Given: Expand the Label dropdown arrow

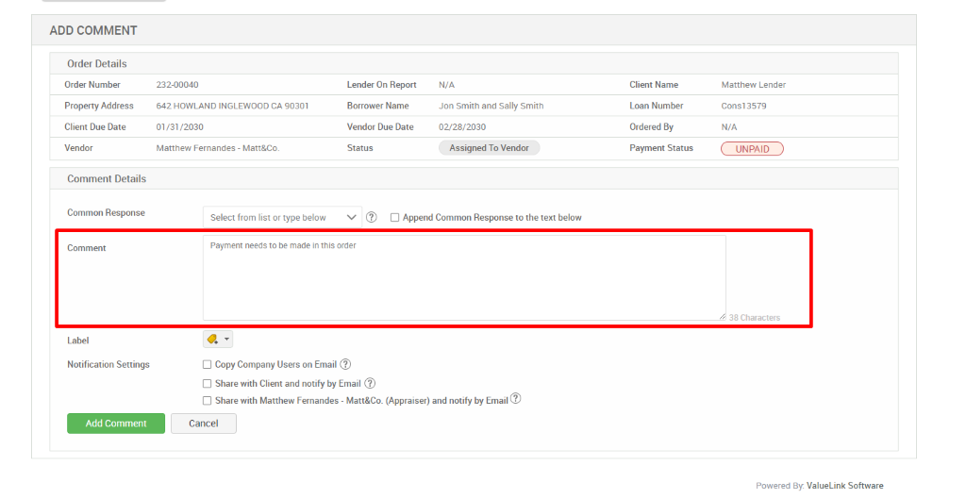Looking at the screenshot, I should pyautogui.click(x=226, y=340).
